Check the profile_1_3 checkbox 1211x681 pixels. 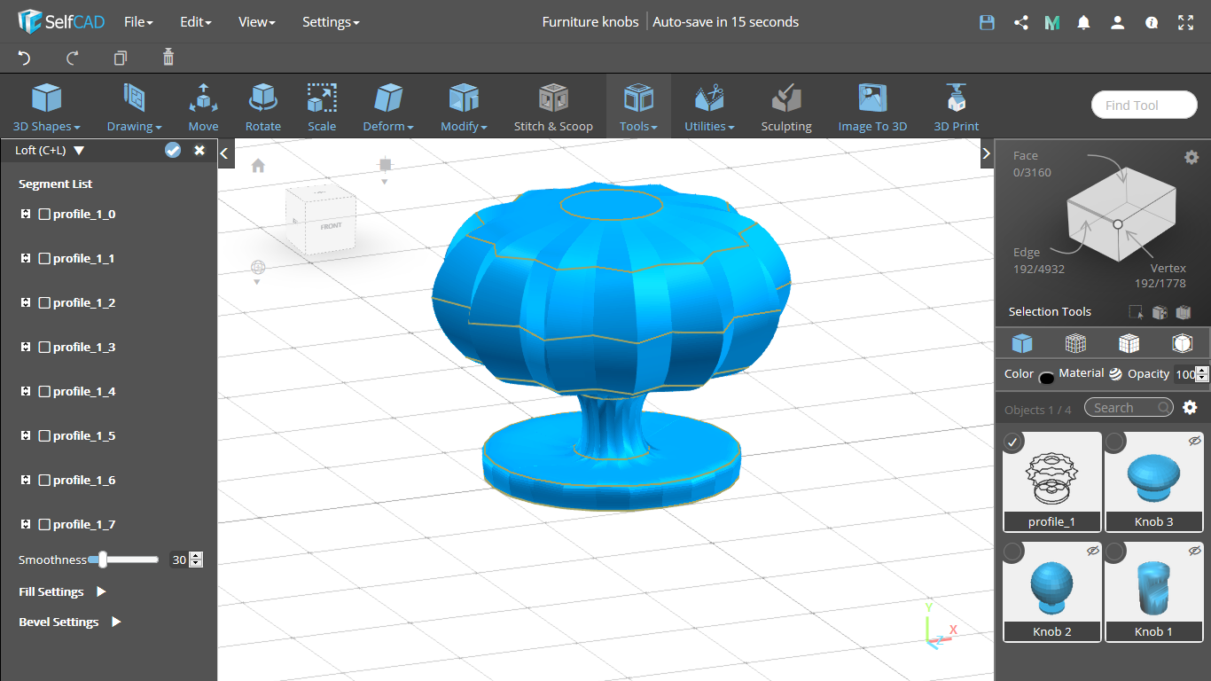(44, 347)
